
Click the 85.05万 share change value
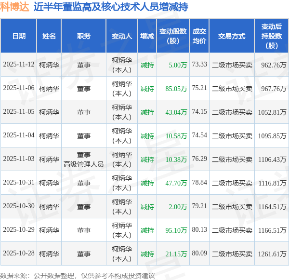point(176,88)
